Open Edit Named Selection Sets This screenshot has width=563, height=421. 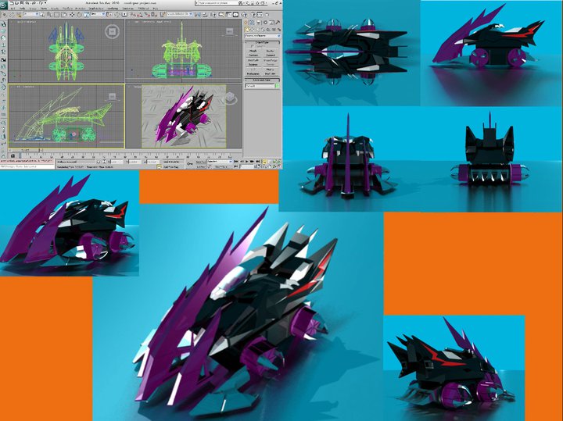click(x=163, y=14)
